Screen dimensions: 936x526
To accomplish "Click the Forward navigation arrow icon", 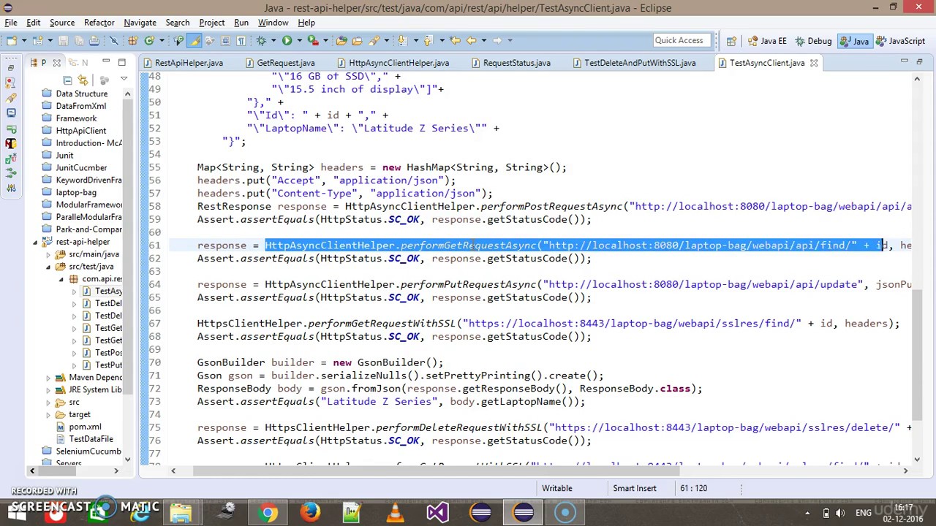I will pos(499,40).
